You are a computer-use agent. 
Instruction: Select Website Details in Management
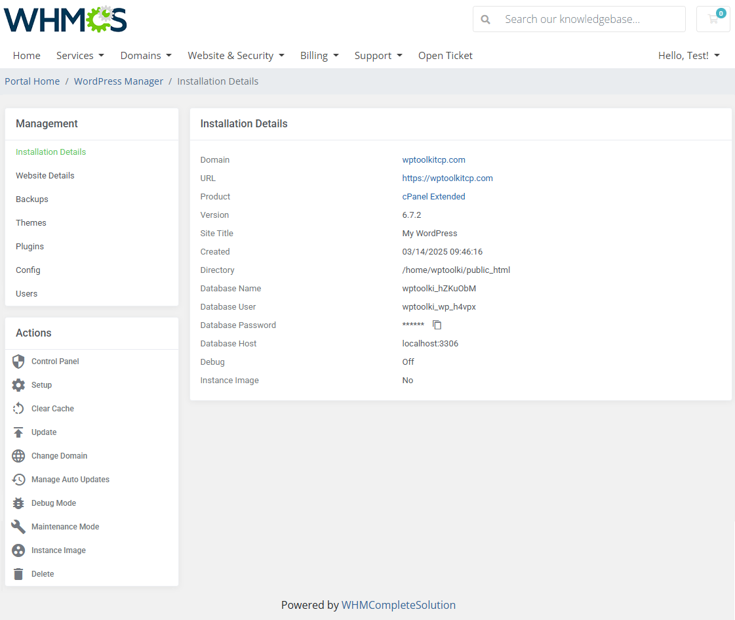pos(45,175)
